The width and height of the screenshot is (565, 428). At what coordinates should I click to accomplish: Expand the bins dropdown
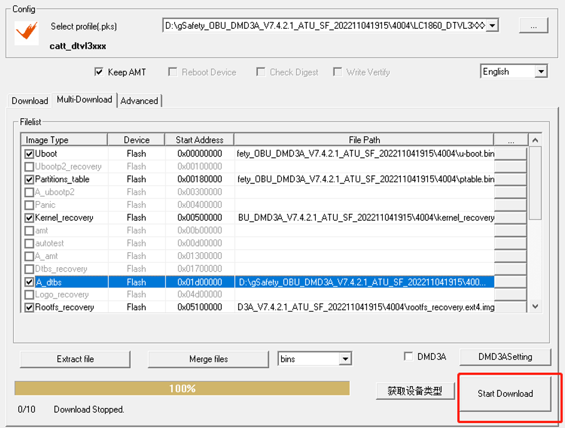[x=345, y=359]
